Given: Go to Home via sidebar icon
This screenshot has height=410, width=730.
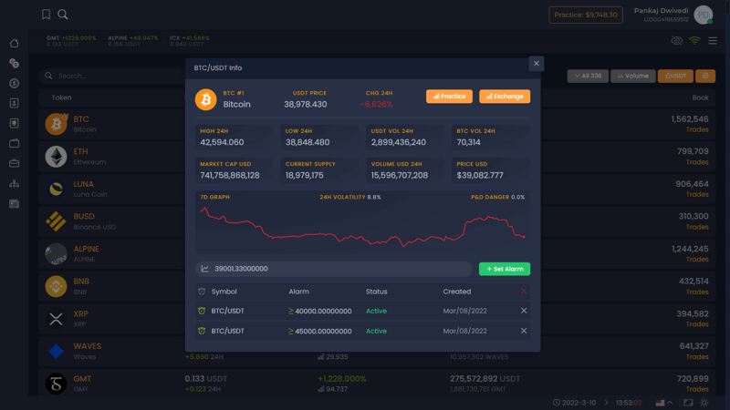Looking at the screenshot, I should point(15,43).
